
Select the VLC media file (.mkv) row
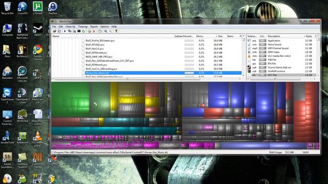[x=281, y=56]
